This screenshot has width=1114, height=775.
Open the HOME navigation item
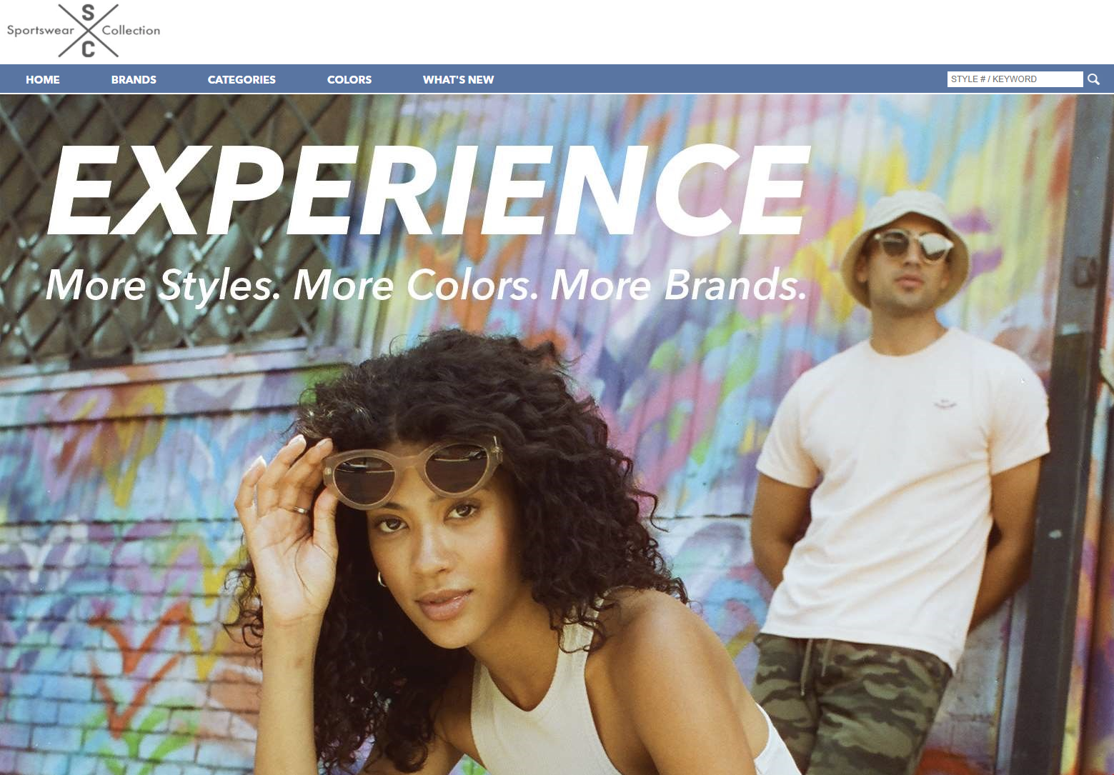(x=43, y=79)
